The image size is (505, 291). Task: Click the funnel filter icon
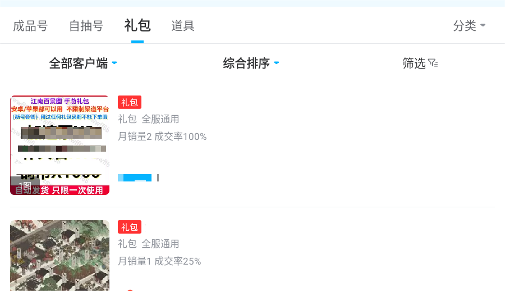point(433,63)
